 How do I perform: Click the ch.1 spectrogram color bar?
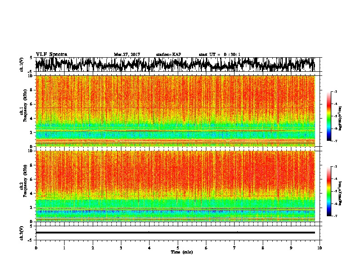(x=329, y=116)
